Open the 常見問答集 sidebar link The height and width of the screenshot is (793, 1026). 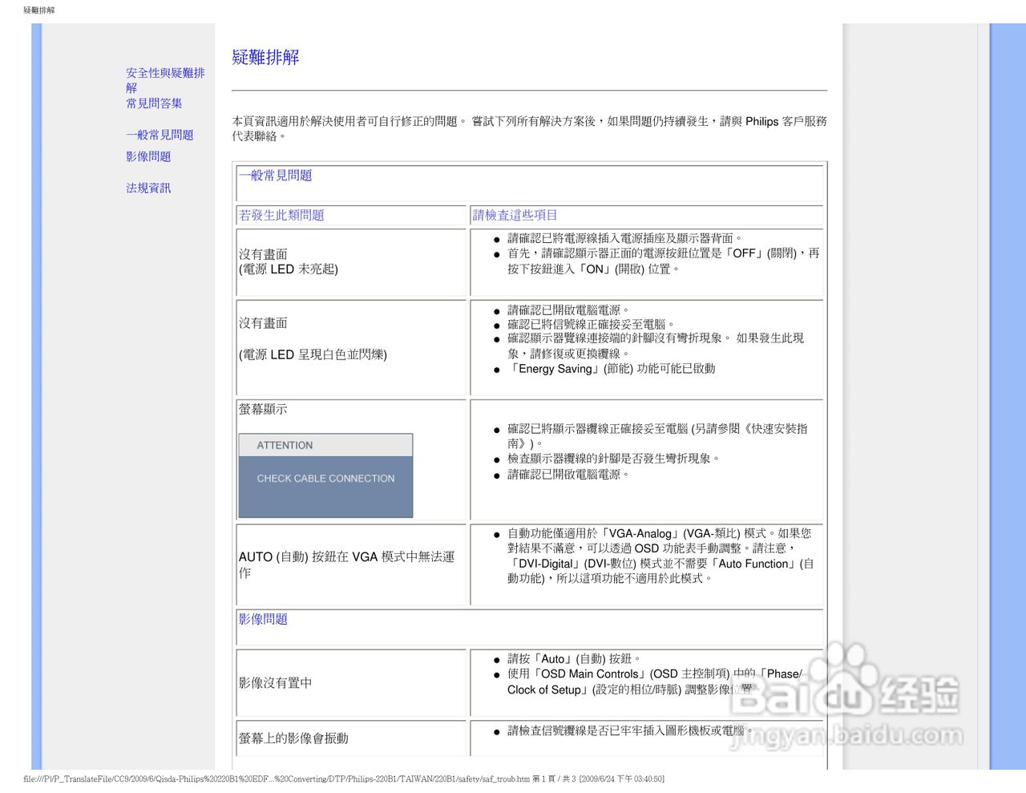click(x=154, y=103)
